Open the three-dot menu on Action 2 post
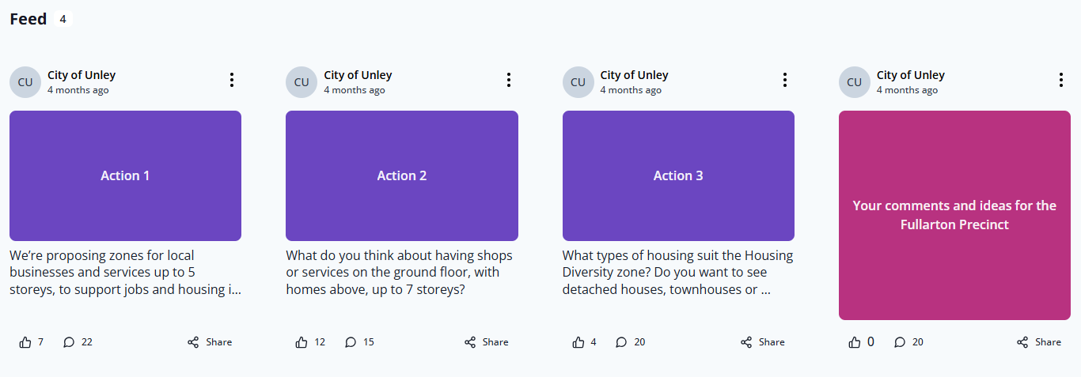Screen dimensions: 1081x377 508,80
